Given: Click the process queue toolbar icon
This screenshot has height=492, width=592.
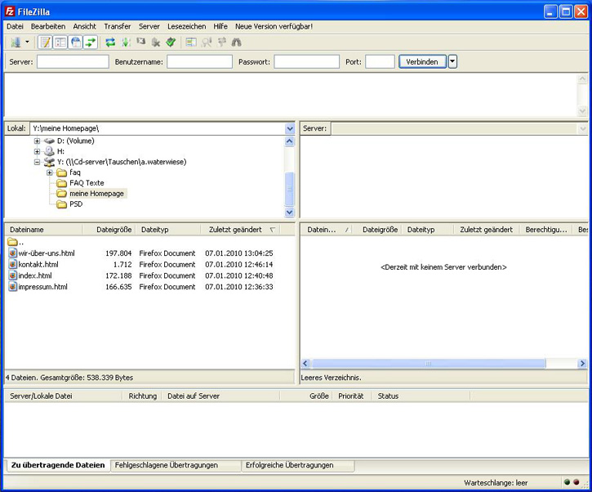Looking at the screenshot, I should [x=126, y=42].
